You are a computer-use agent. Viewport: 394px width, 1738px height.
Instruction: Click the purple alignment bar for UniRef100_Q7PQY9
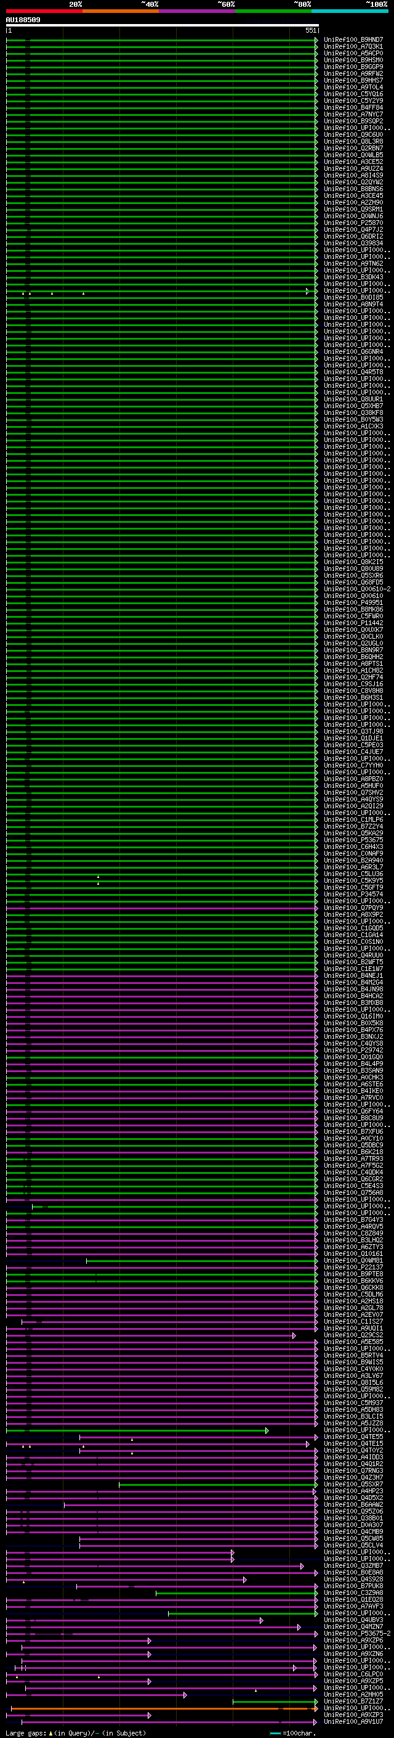pos(162,908)
